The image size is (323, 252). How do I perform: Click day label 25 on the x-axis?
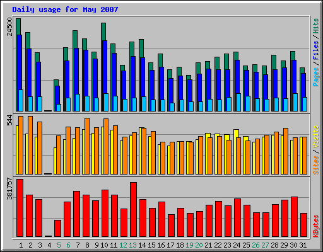pyautogui.click(x=246, y=245)
